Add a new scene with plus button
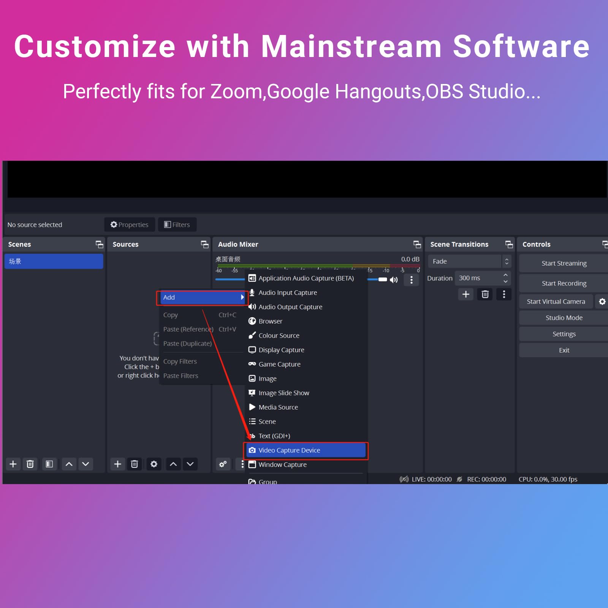This screenshot has height=608, width=608. tap(13, 464)
